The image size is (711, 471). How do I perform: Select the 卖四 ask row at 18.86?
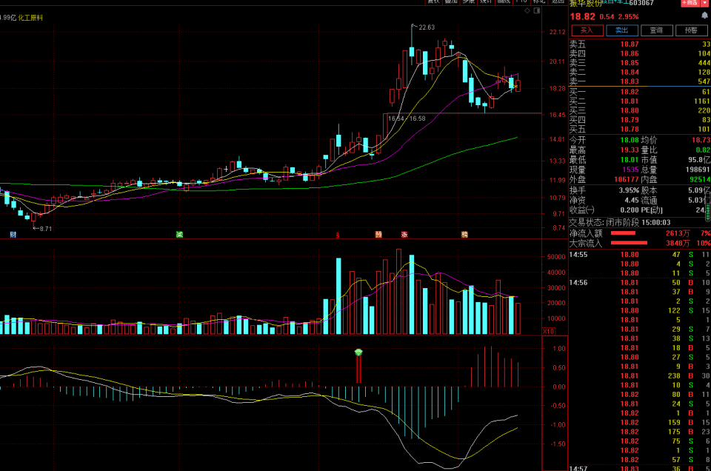640,53
